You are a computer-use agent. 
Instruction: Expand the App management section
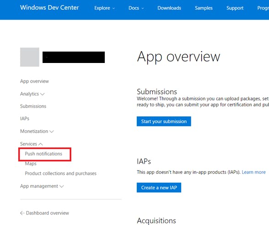(42, 186)
